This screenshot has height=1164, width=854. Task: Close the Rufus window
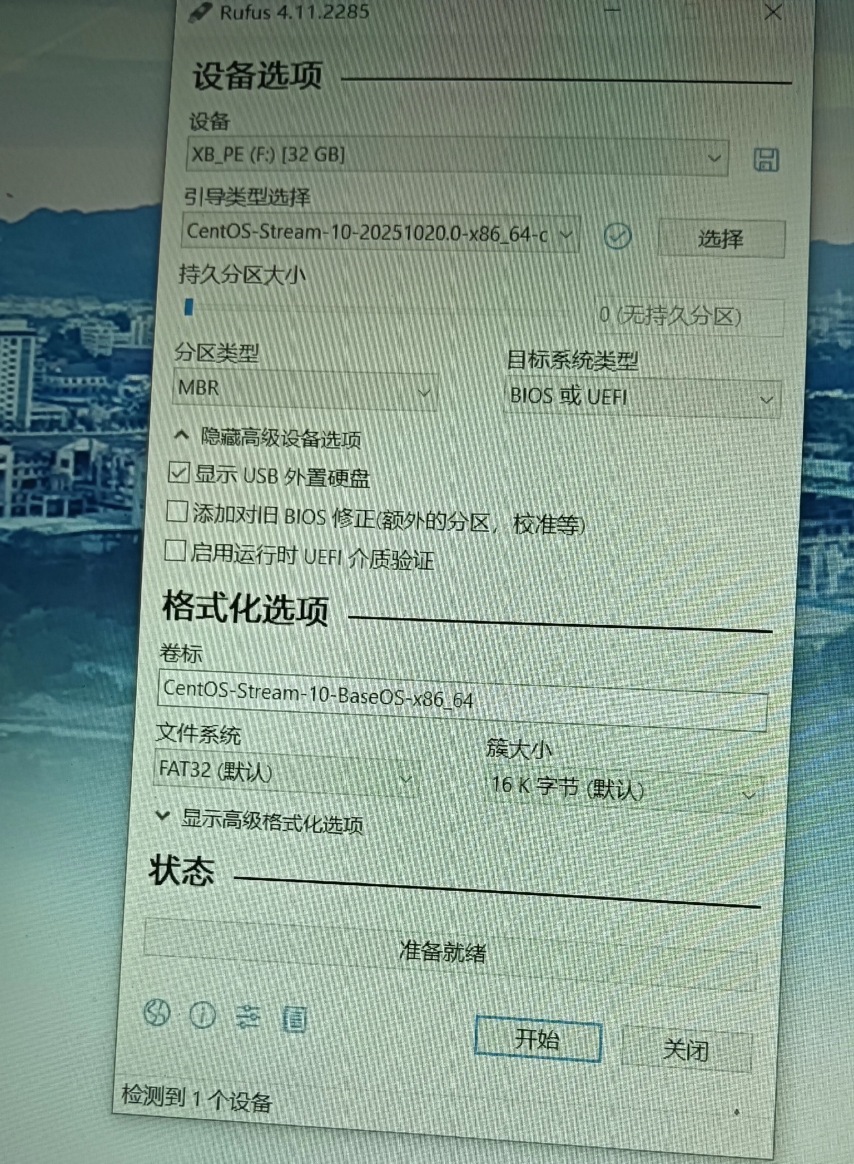point(773,12)
